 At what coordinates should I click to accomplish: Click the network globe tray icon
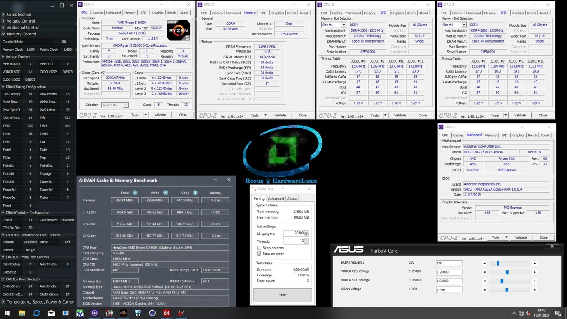pyautogui.click(x=521, y=313)
